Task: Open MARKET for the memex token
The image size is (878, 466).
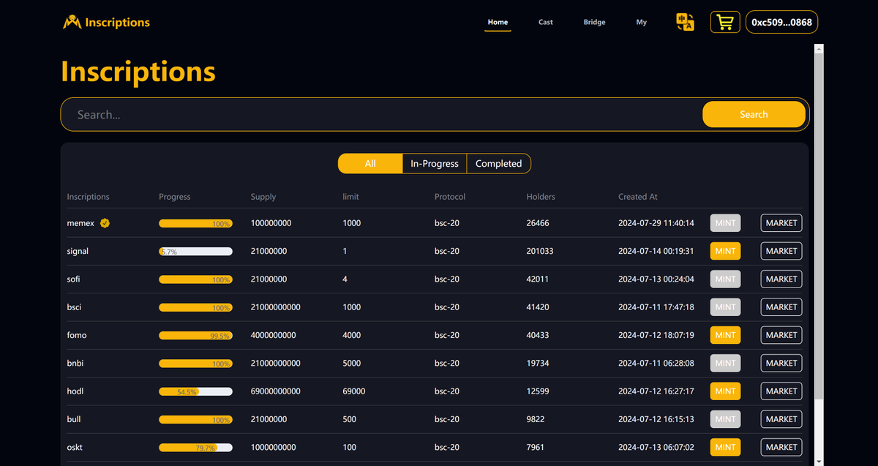Action: pyautogui.click(x=781, y=222)
